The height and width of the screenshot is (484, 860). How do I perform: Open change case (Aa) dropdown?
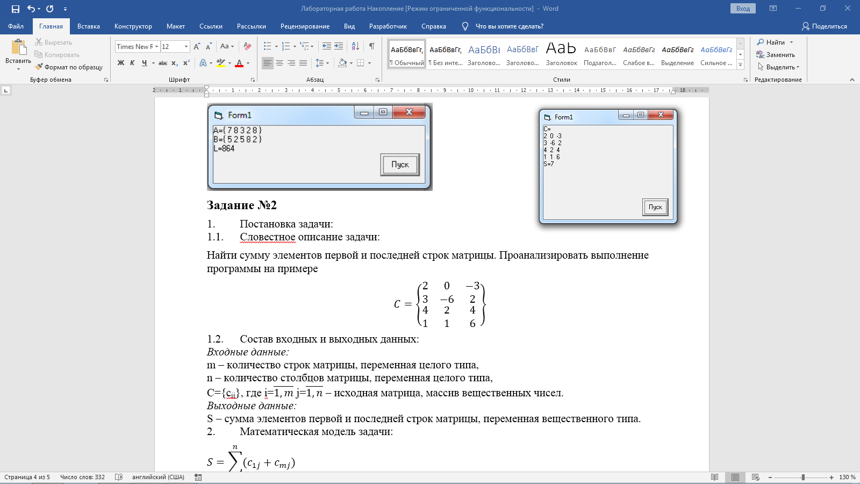[227, 46]
